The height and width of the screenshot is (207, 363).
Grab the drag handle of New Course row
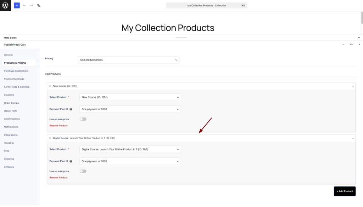coord(50,86)
